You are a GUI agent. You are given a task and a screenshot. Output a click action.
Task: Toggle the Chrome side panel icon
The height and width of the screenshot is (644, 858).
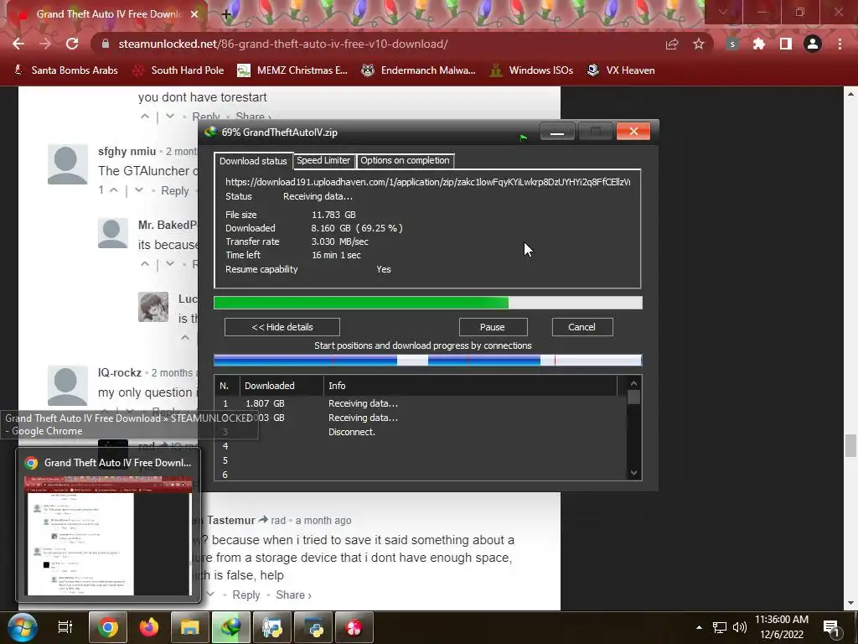[x=785, y=44]
